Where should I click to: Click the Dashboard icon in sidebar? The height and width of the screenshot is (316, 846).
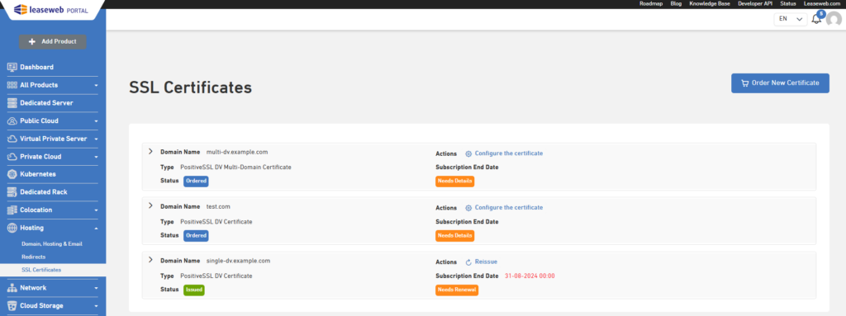click(12, 68)
